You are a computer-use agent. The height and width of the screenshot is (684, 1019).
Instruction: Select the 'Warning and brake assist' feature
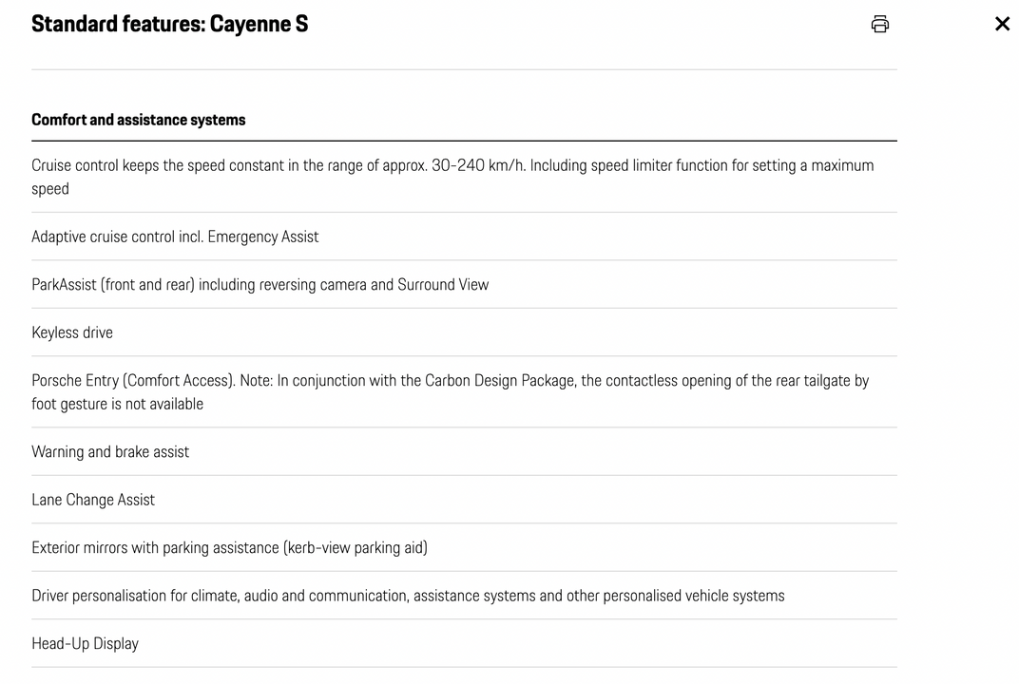click(x=110, y=452)
